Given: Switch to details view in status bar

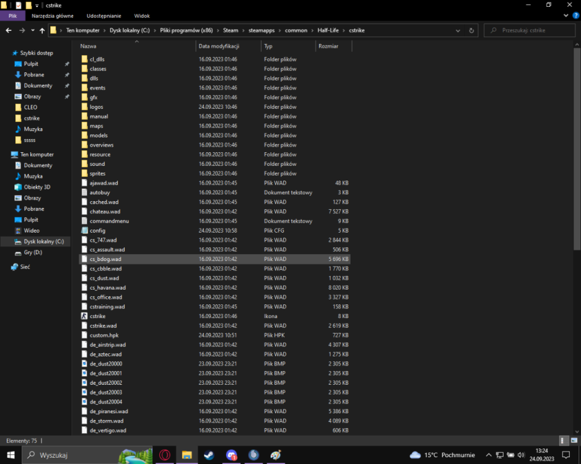Looking at the screenshot, I should tap(563, 440).
